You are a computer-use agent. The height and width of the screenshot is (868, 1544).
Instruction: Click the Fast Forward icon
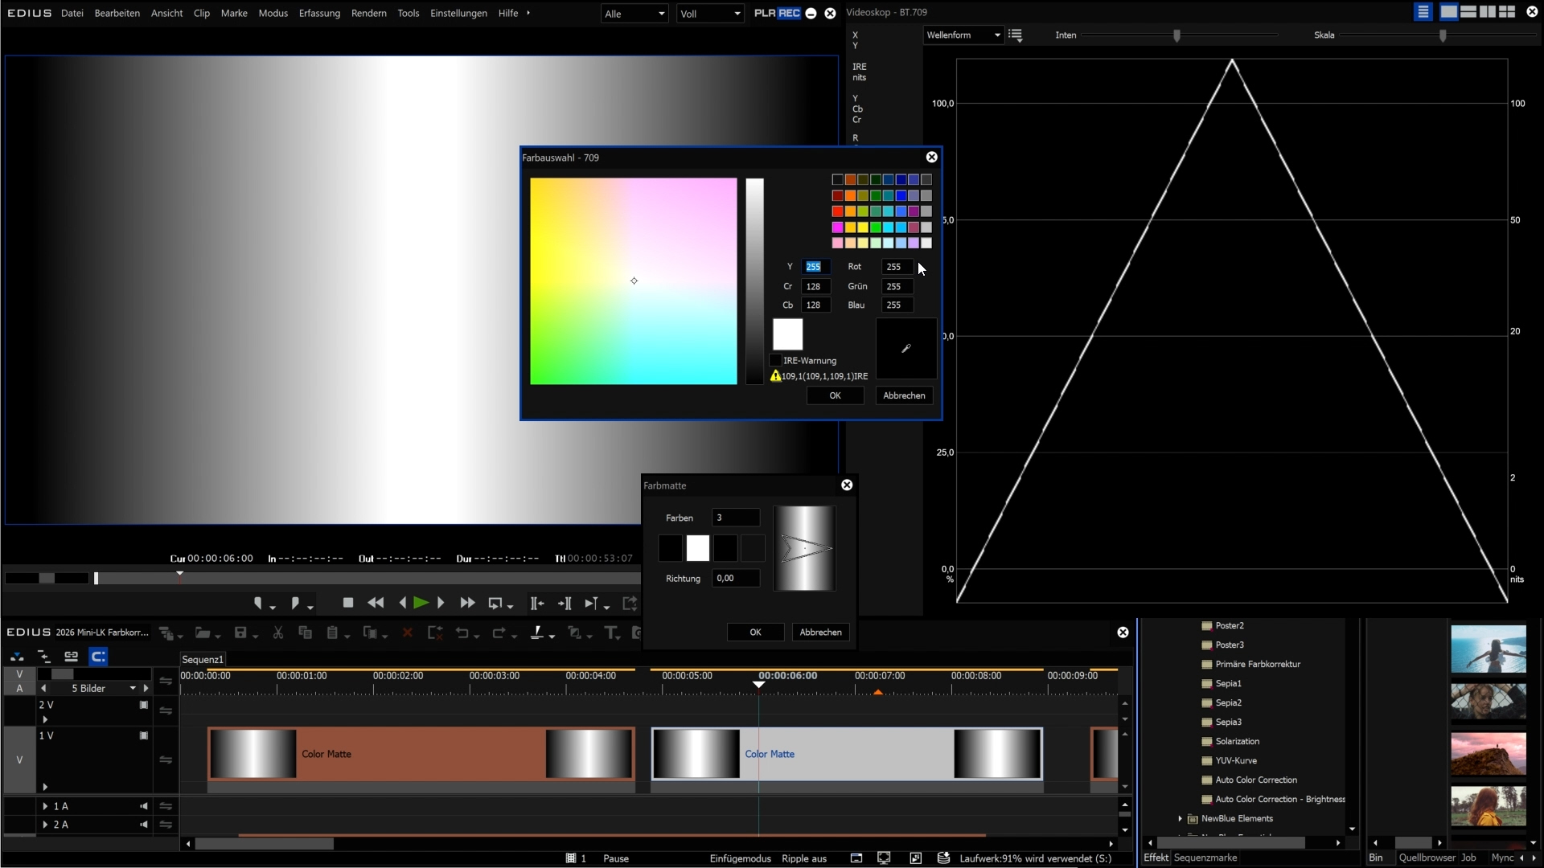click(467, 603)
